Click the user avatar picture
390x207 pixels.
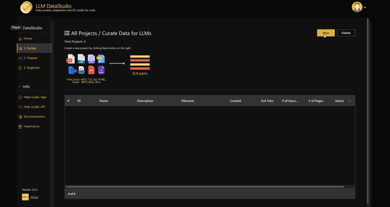coord(357,7)
